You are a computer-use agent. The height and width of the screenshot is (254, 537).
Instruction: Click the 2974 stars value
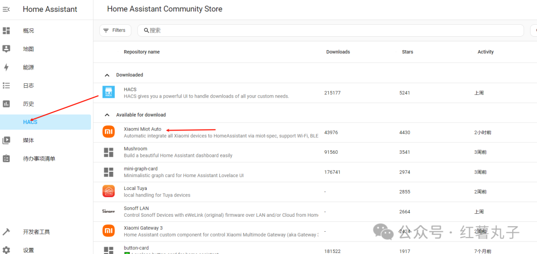tap(404, 172)
